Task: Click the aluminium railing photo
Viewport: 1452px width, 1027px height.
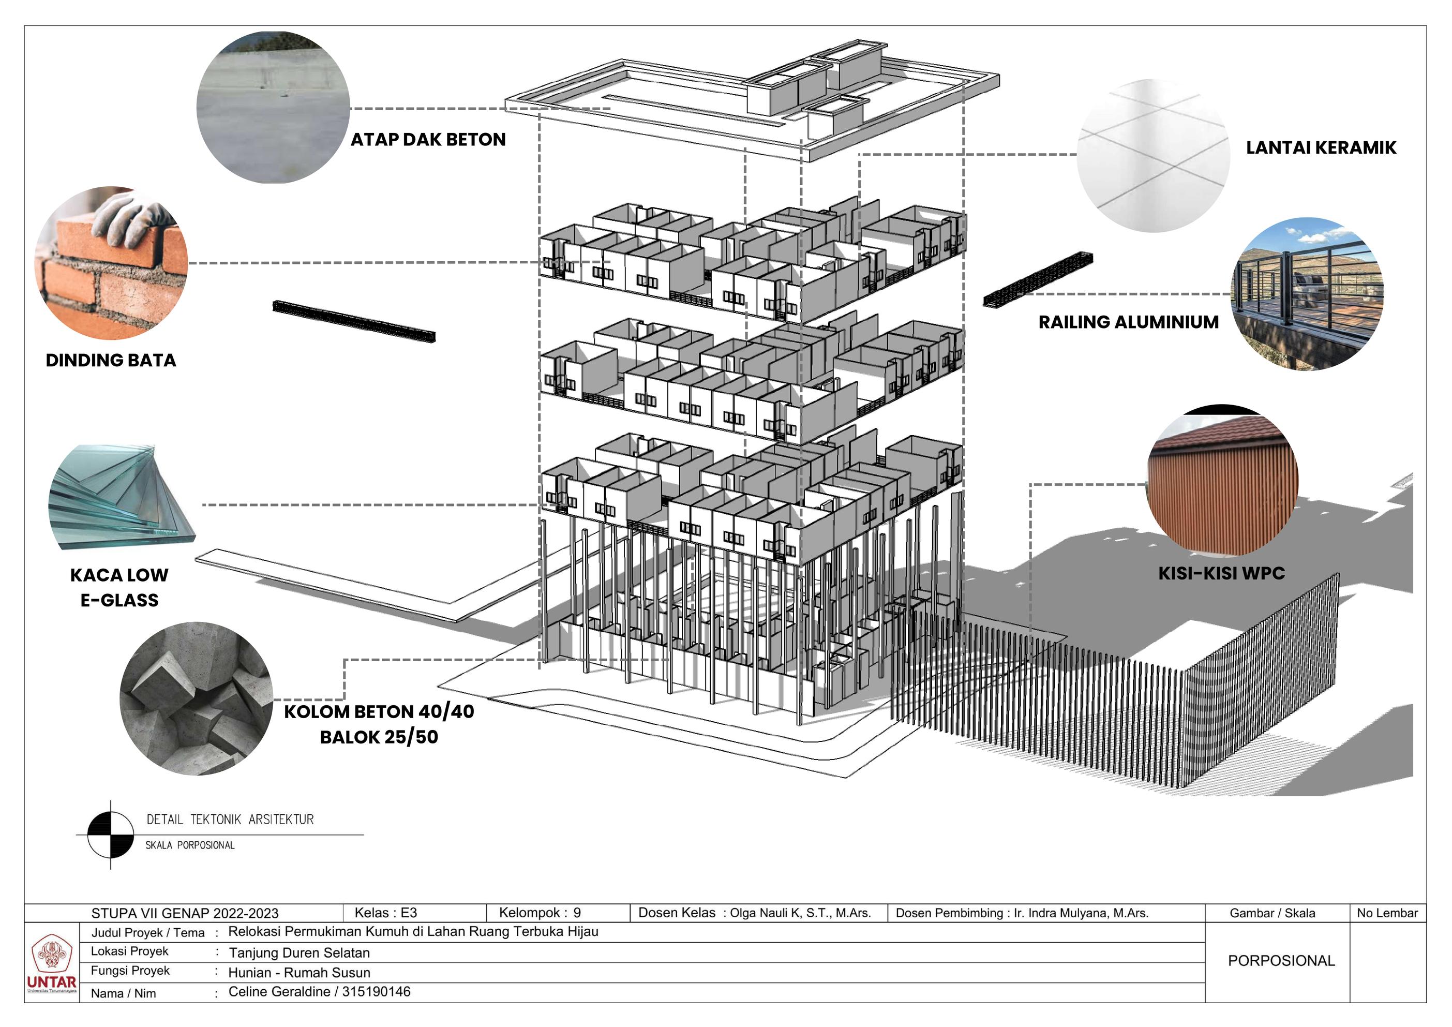Action: pyautogui.click(x=1307, y=294)
